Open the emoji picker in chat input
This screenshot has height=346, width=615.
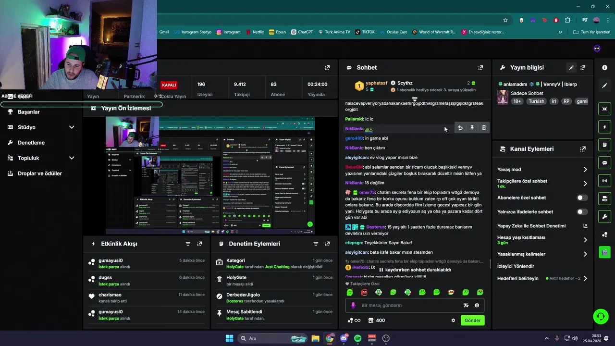[x=477, y=305]
